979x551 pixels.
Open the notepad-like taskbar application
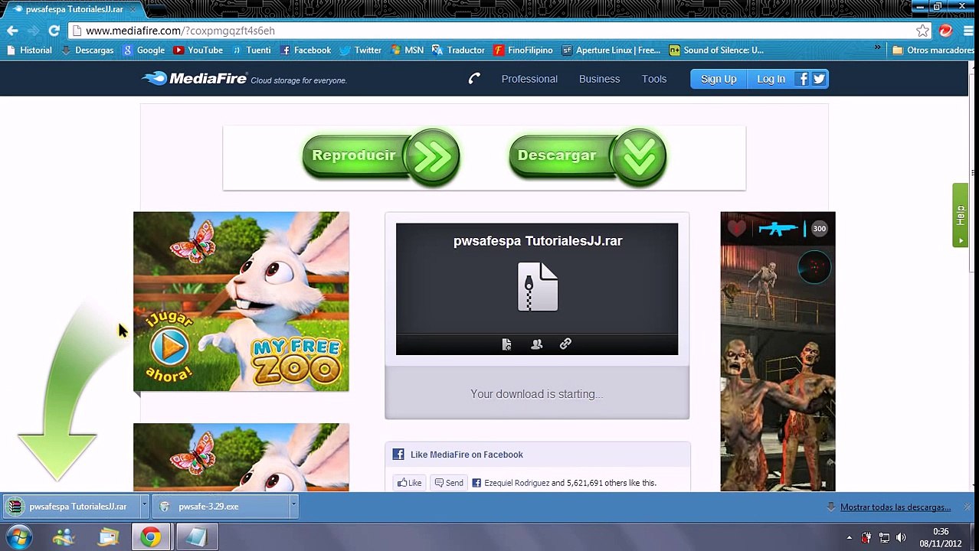pyautogui.click(x=197, y=537)
